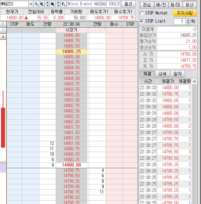Open the 예/잔 tab

(x=161, y=5)
